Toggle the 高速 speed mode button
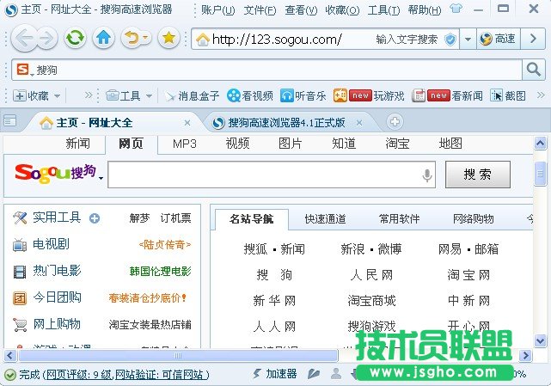Image resolution: width=551 pixels, height=386 pixels. pyautogui.click(x=498, y=39)
